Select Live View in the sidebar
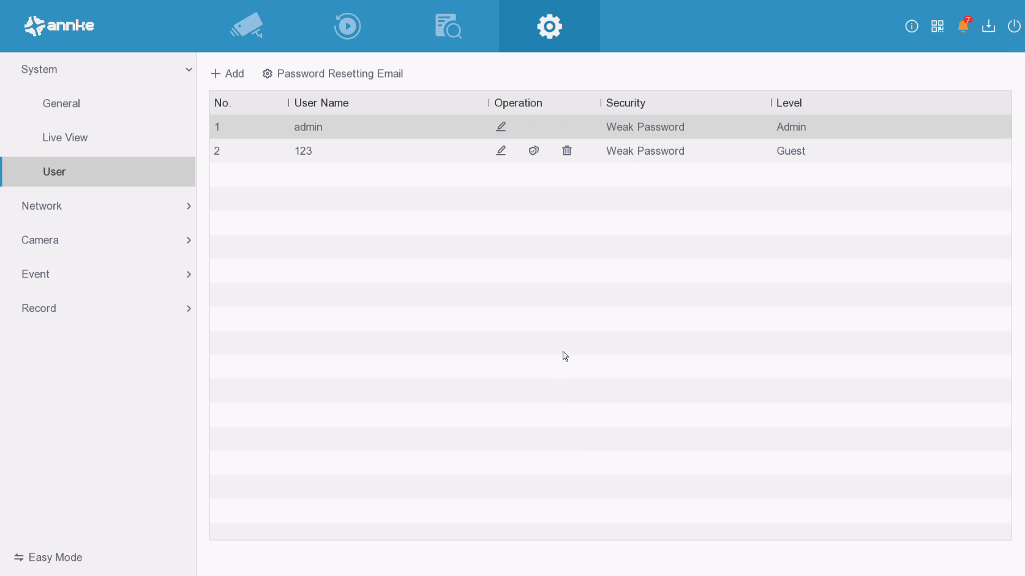1025x576 pixels. tap(65, 138)
